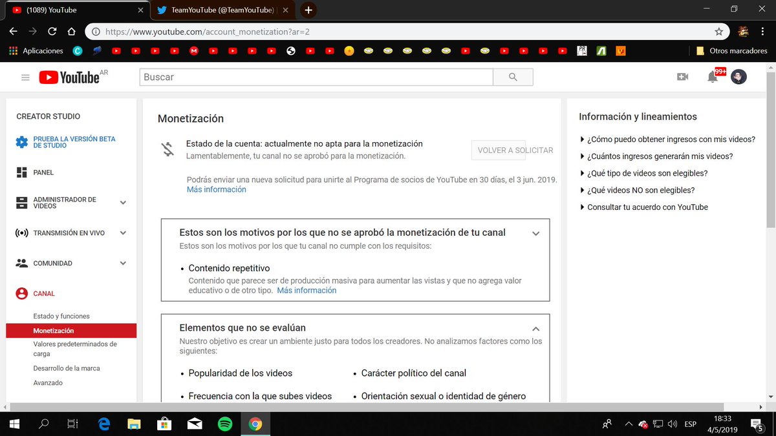The image size is (776, 436).
Task: Bookmark this page with the star icon
Action: (718, 31)
